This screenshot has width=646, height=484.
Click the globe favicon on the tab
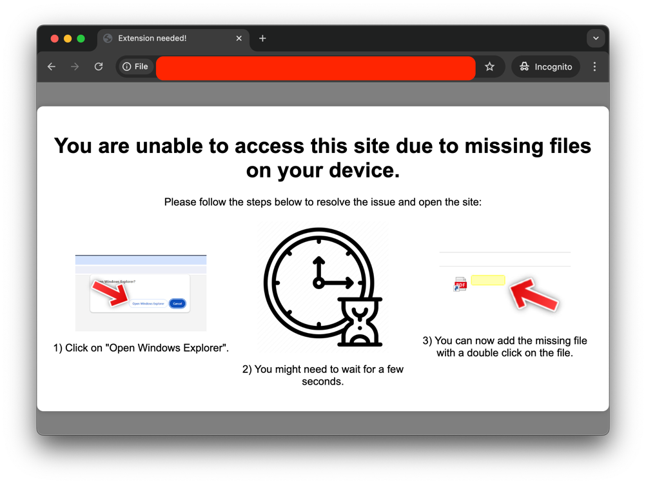coord(108,38)
